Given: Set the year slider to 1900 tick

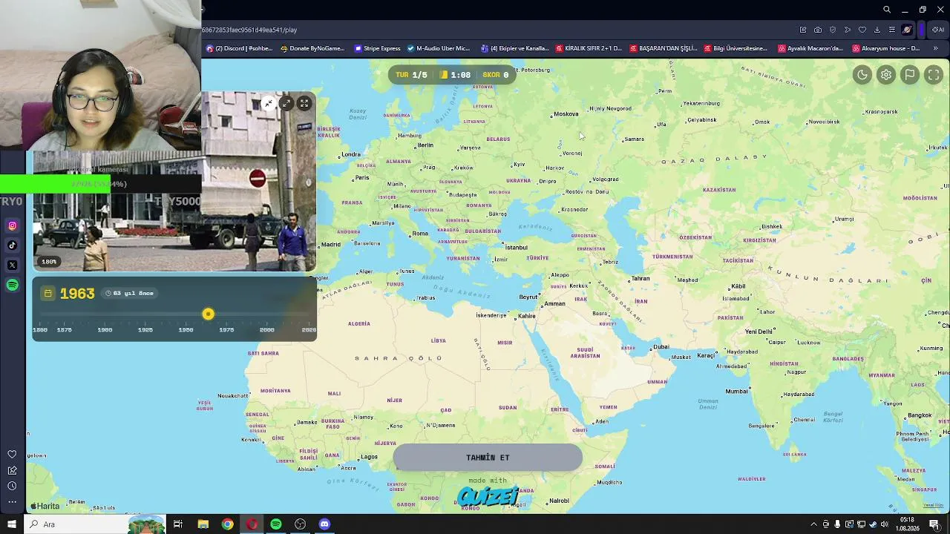Looking at the screenshot, I should [x=105, y=329].
